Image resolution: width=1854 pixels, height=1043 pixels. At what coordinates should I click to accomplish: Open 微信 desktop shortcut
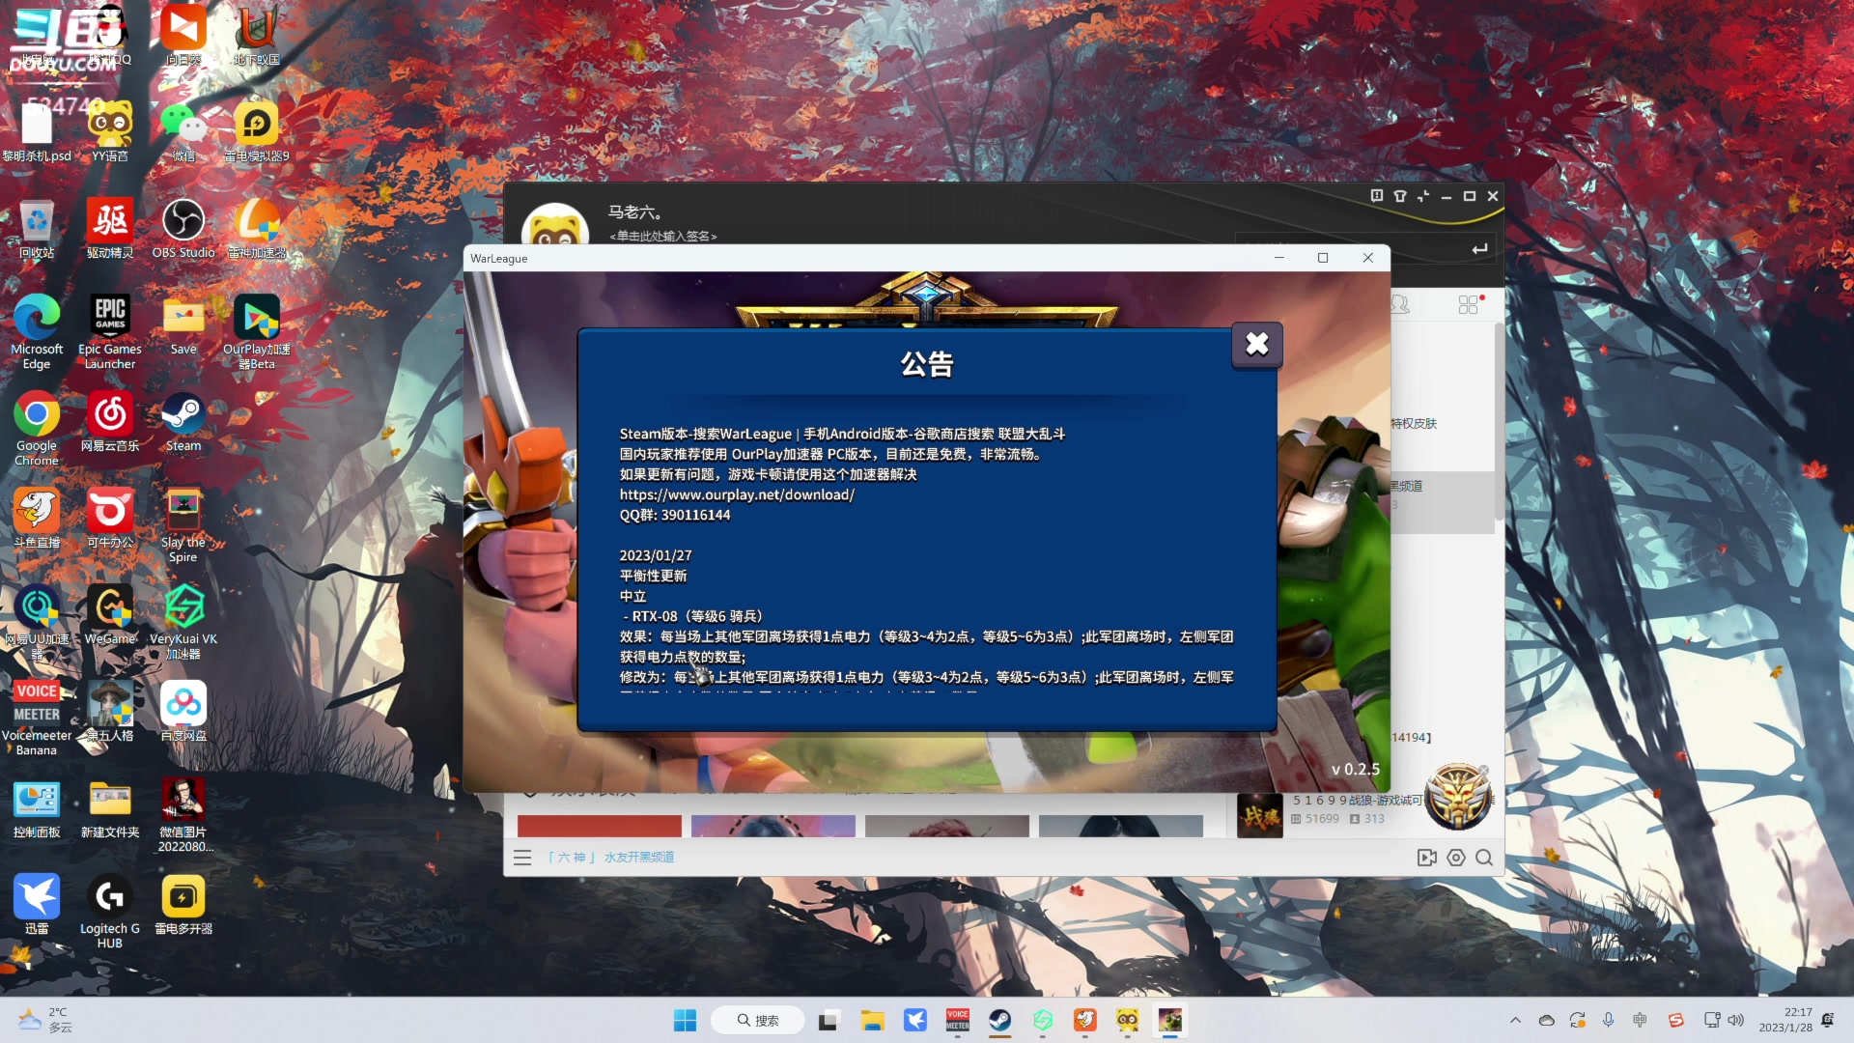coord(183,132)
